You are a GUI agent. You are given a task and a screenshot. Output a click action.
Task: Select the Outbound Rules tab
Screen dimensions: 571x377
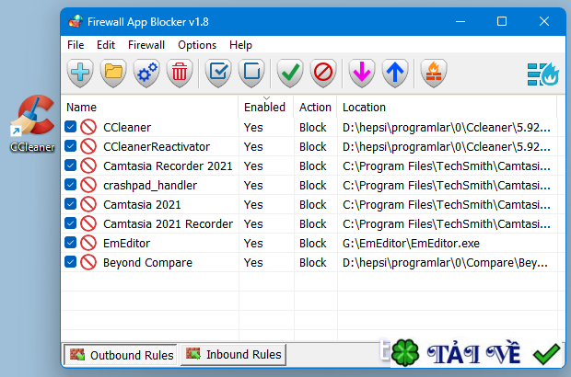coord(121,355)
